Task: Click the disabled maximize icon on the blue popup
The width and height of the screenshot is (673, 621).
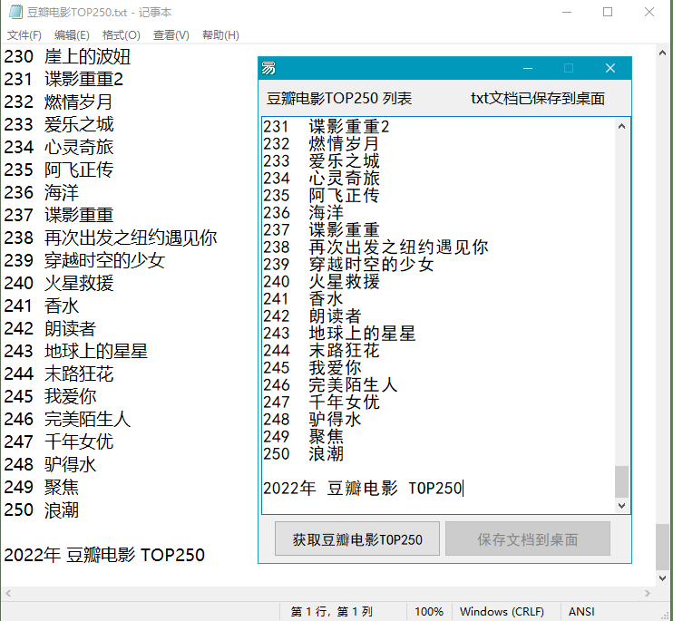Action: (569, 68)
